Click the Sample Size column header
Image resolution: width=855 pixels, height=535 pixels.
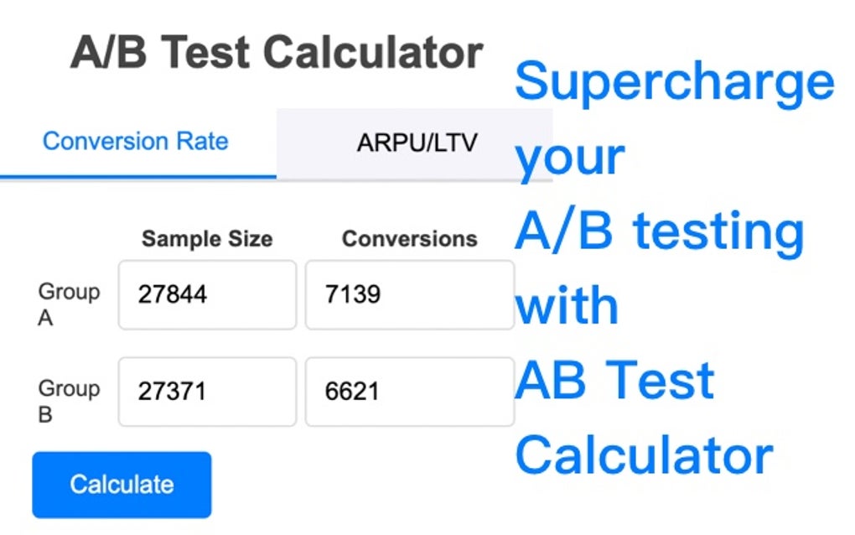[206, 239]
